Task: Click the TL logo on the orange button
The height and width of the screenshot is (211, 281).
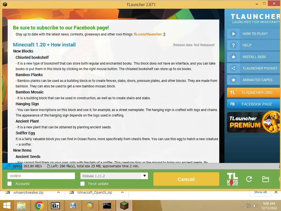Action: (x=232, y=93)
